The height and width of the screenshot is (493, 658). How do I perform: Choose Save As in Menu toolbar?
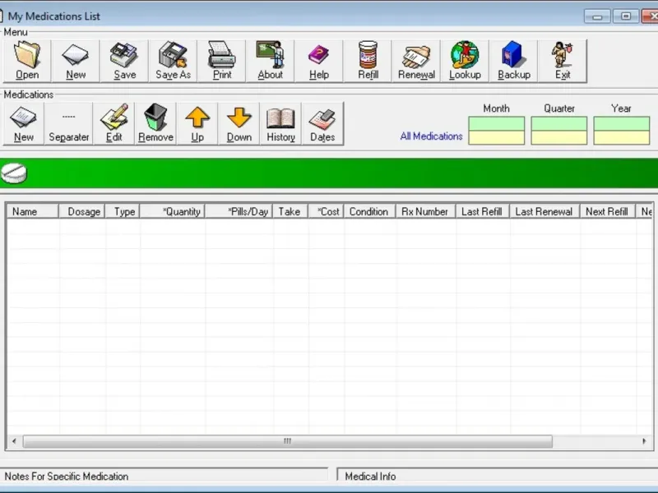point(173,61)
